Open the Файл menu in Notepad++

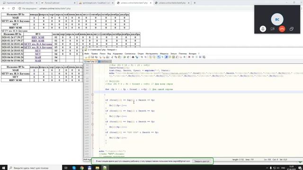tap(87, 53)
